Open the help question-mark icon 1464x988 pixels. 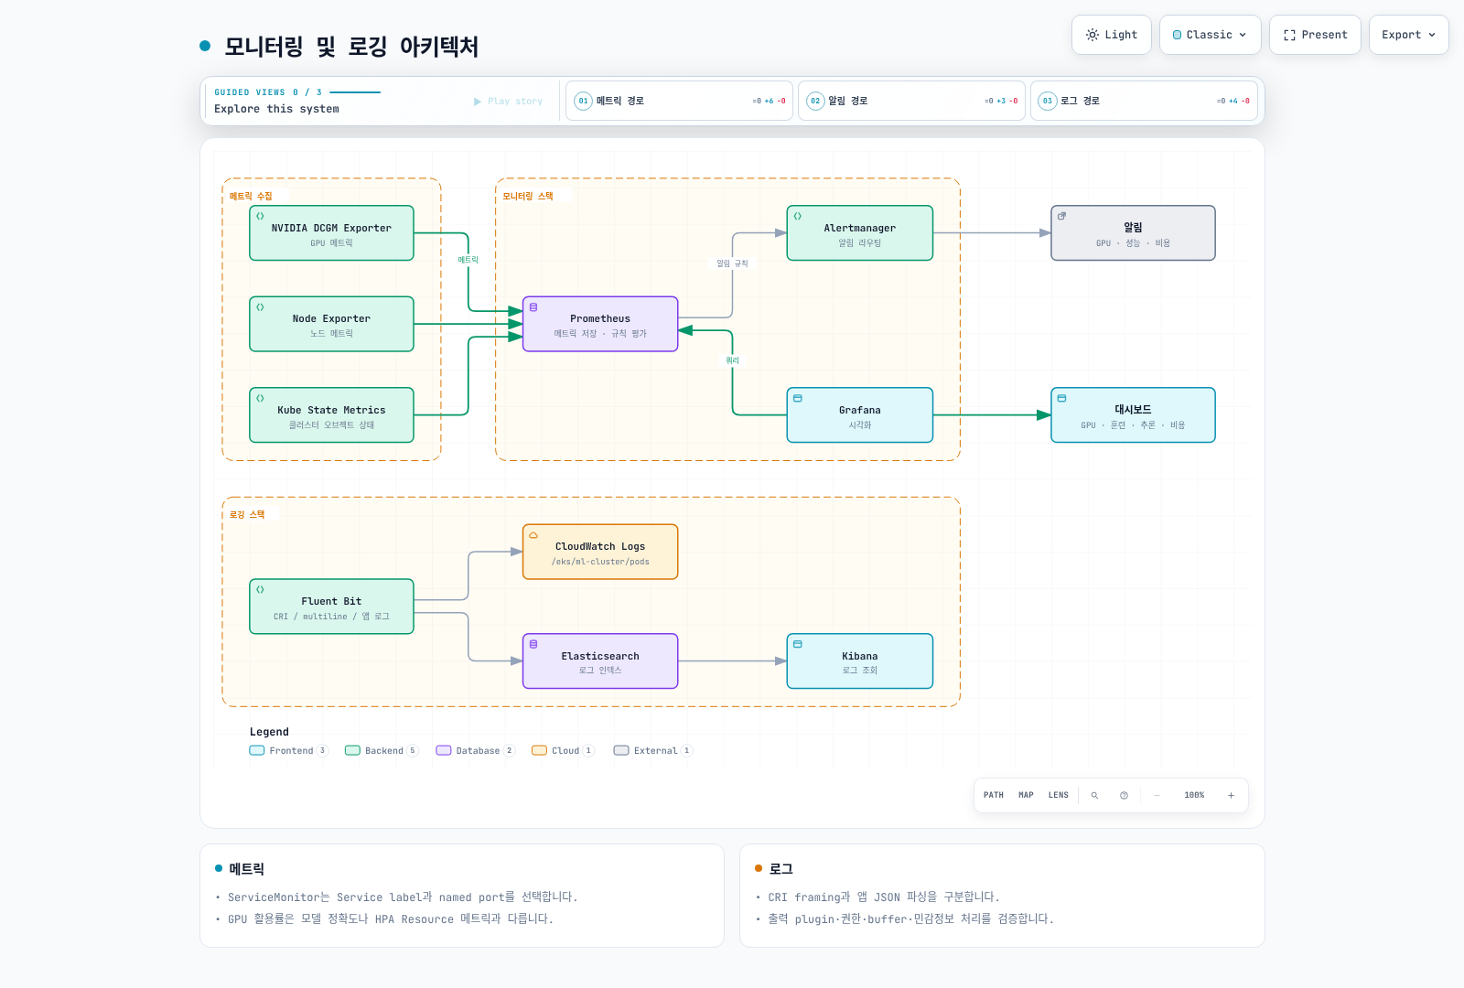1124,796
